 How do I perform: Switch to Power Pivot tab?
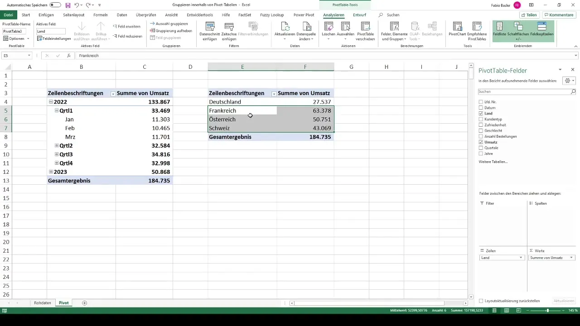[x=304, y=15]
